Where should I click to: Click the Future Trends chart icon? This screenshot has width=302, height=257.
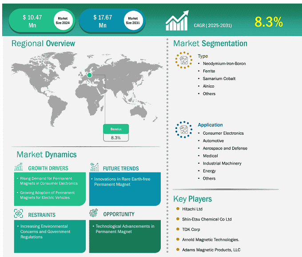(95, 167)
